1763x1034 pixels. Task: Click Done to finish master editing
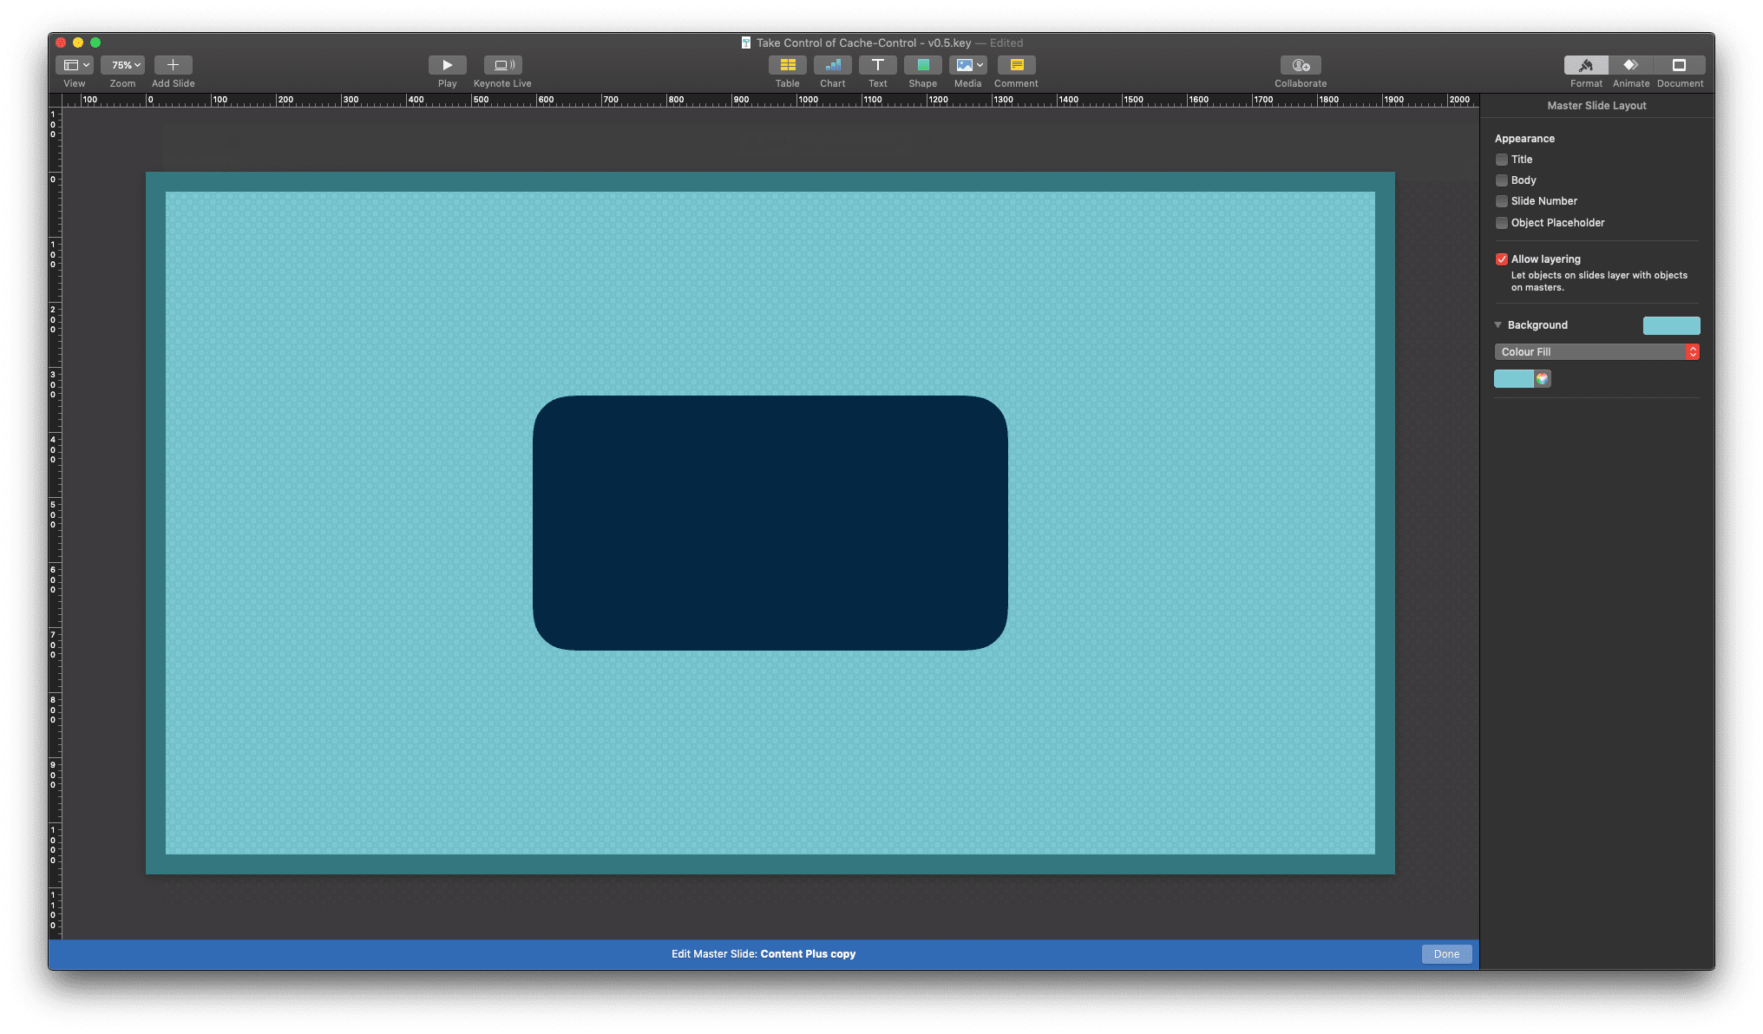click(1446, 954)
